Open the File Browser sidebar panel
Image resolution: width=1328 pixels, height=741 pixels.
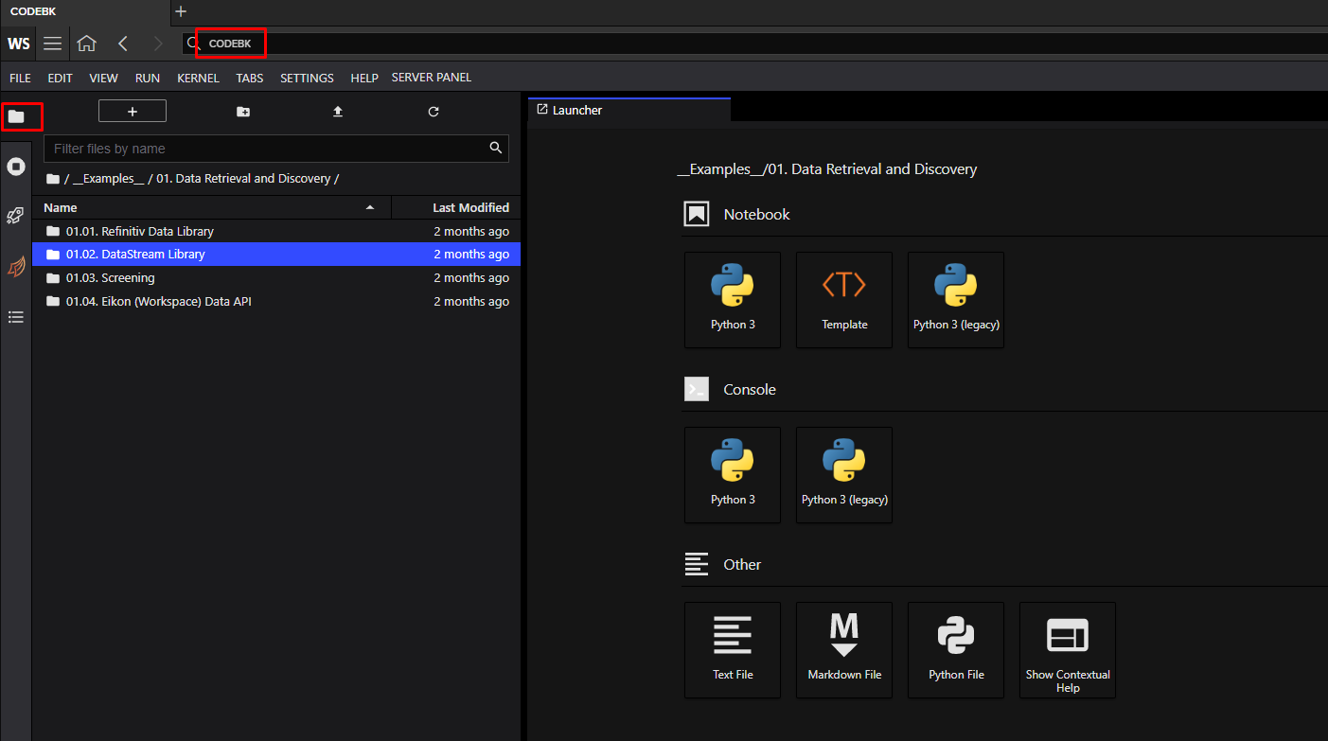[x=16, y=116]
